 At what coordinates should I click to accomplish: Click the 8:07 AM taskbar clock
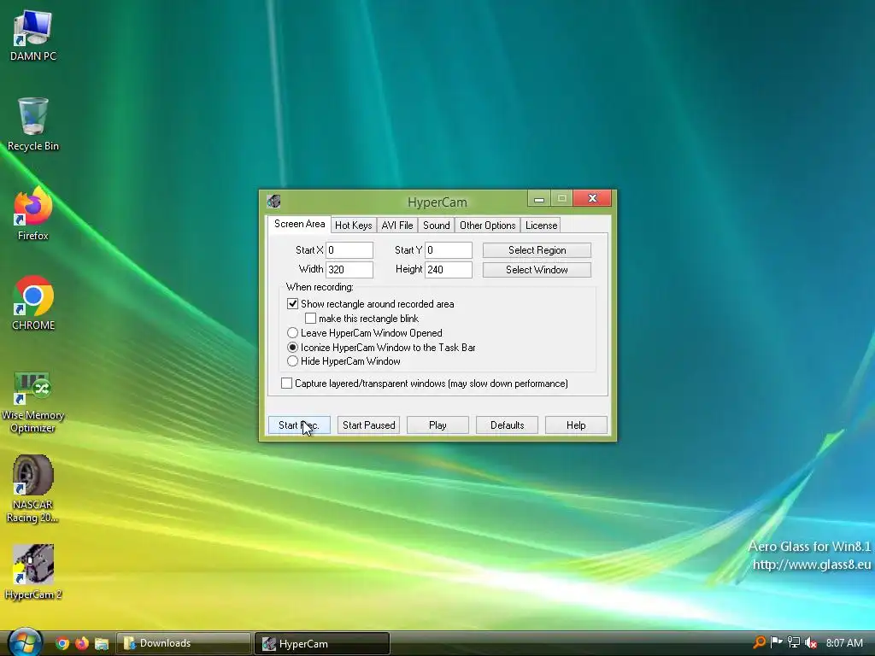tap(844, 642)
